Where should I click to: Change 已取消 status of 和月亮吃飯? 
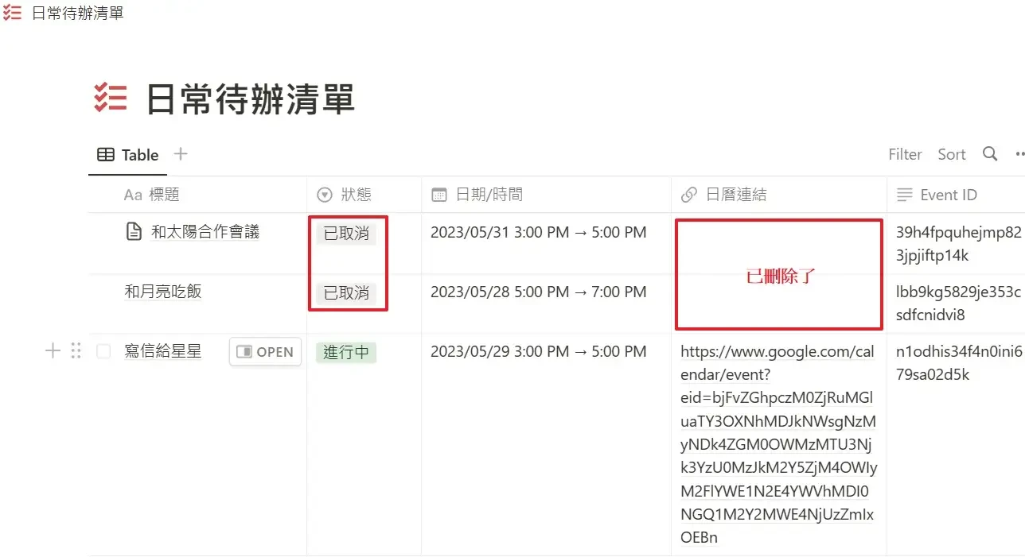[x=346, y=293]
